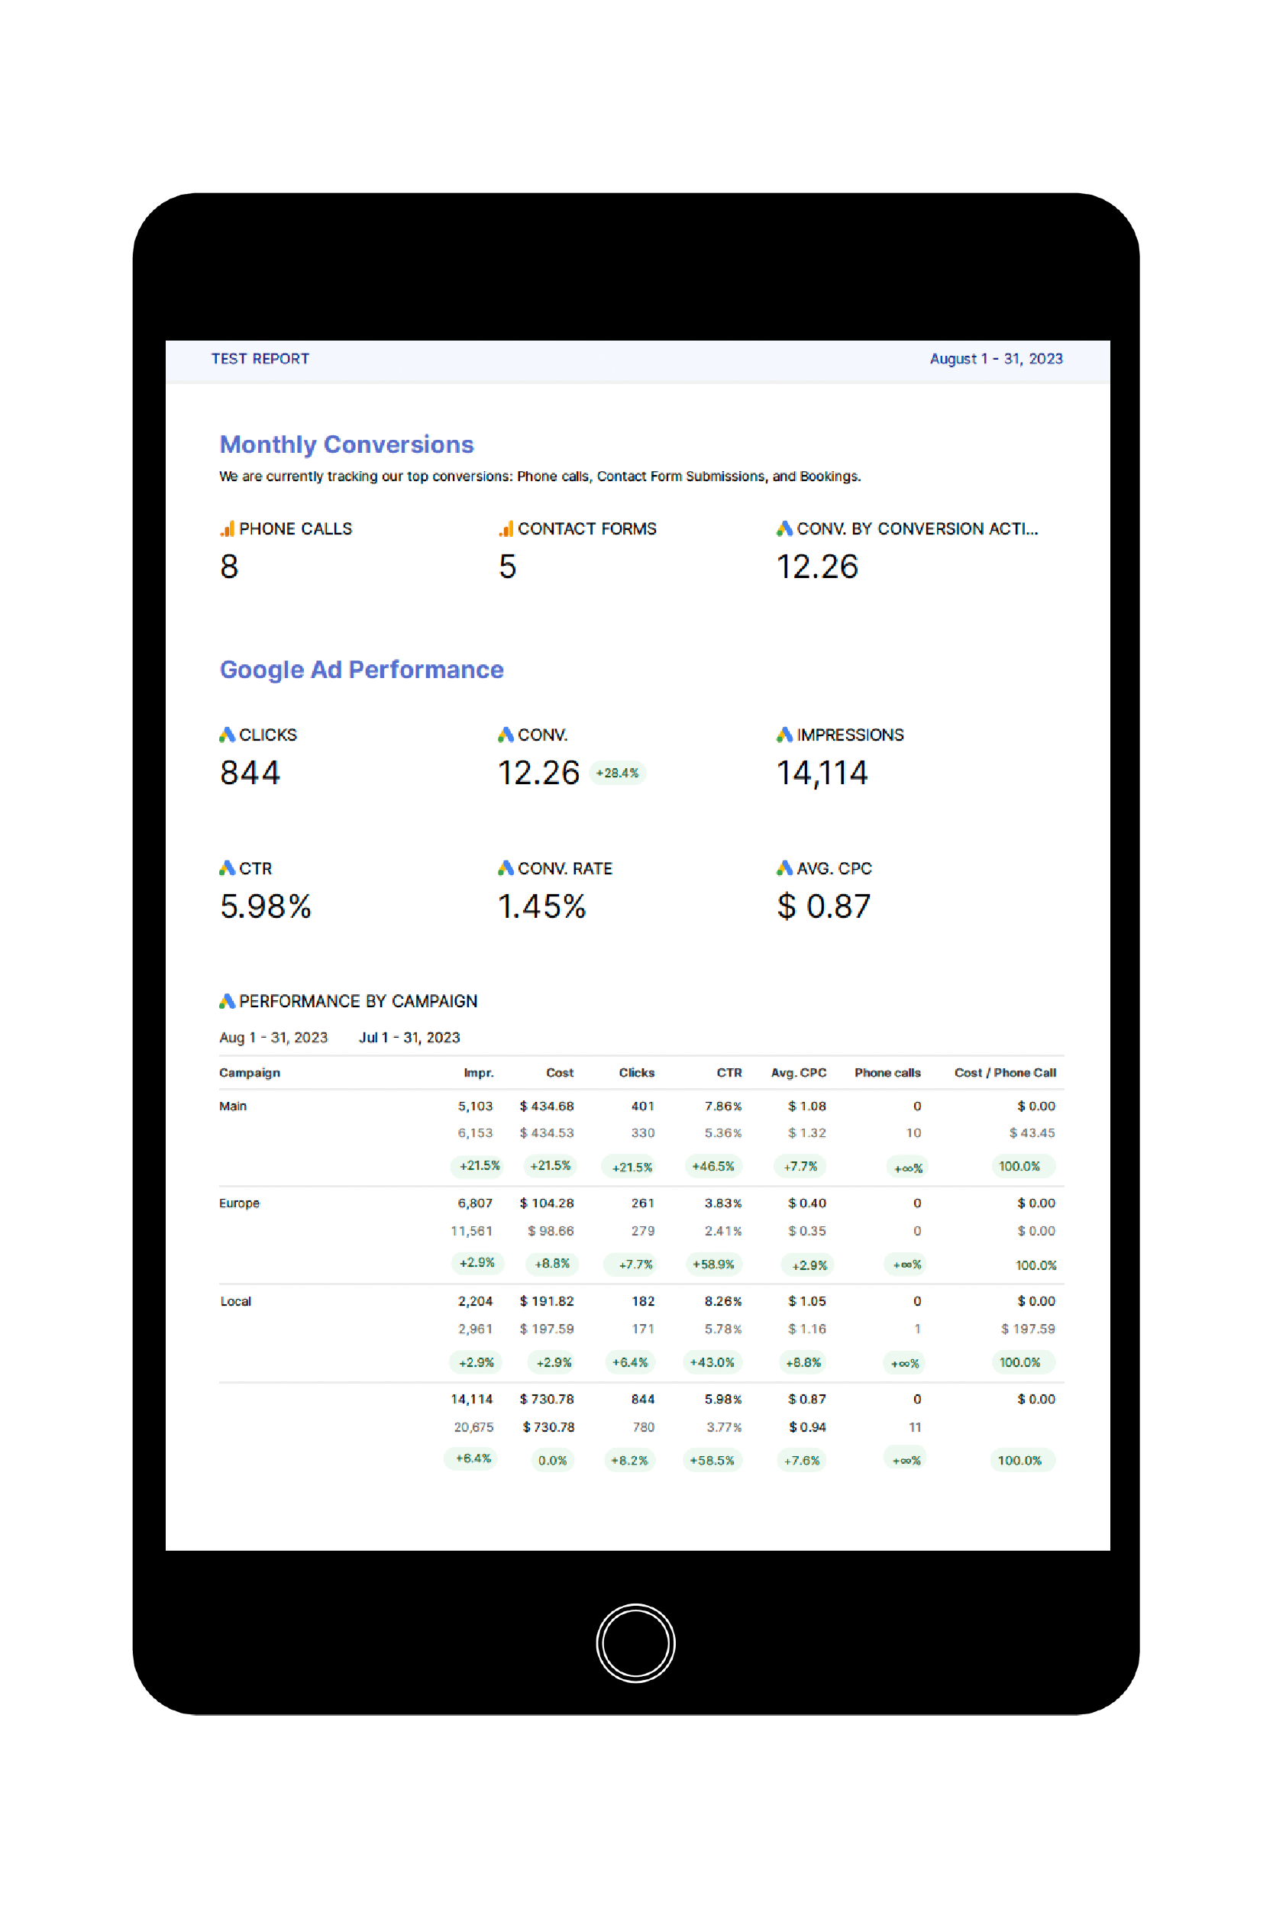This screenshot has height=1909, width=1273.
Task: Click Google Ads icon beside Clicks metric
Action: (228, 735)
